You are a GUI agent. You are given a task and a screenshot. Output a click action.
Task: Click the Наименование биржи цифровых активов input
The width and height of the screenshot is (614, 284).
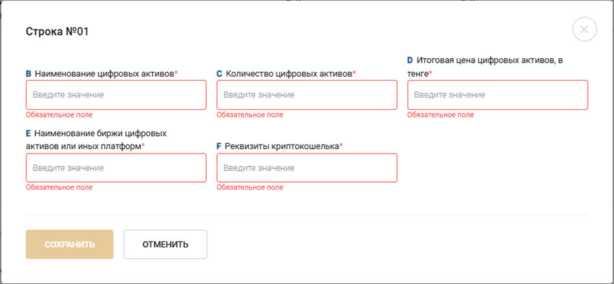click(x=116, y=168)
